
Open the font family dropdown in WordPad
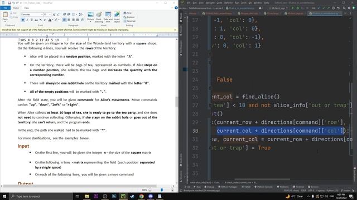42,14
